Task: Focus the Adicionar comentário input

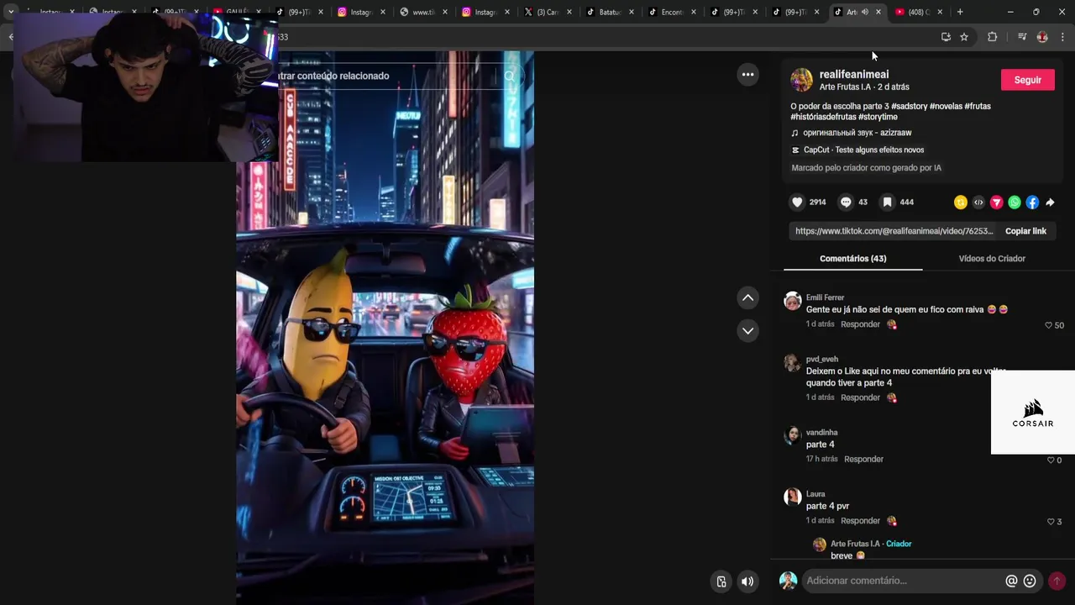Action: pos(903,581)
